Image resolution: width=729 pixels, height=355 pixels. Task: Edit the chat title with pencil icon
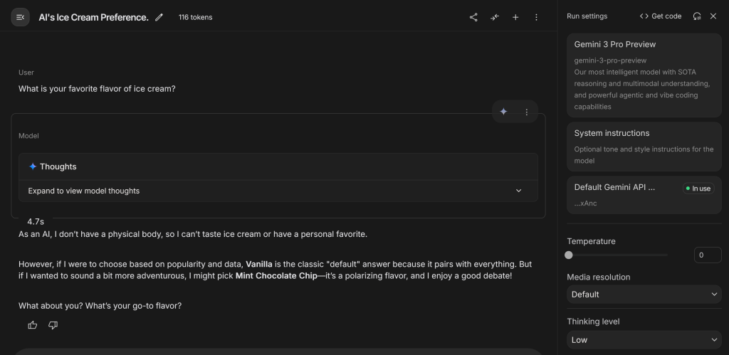pos(159,17)
